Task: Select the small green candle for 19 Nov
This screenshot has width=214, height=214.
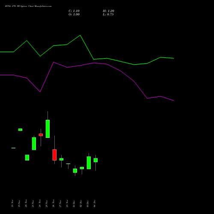Action: (x=20, y=130)
